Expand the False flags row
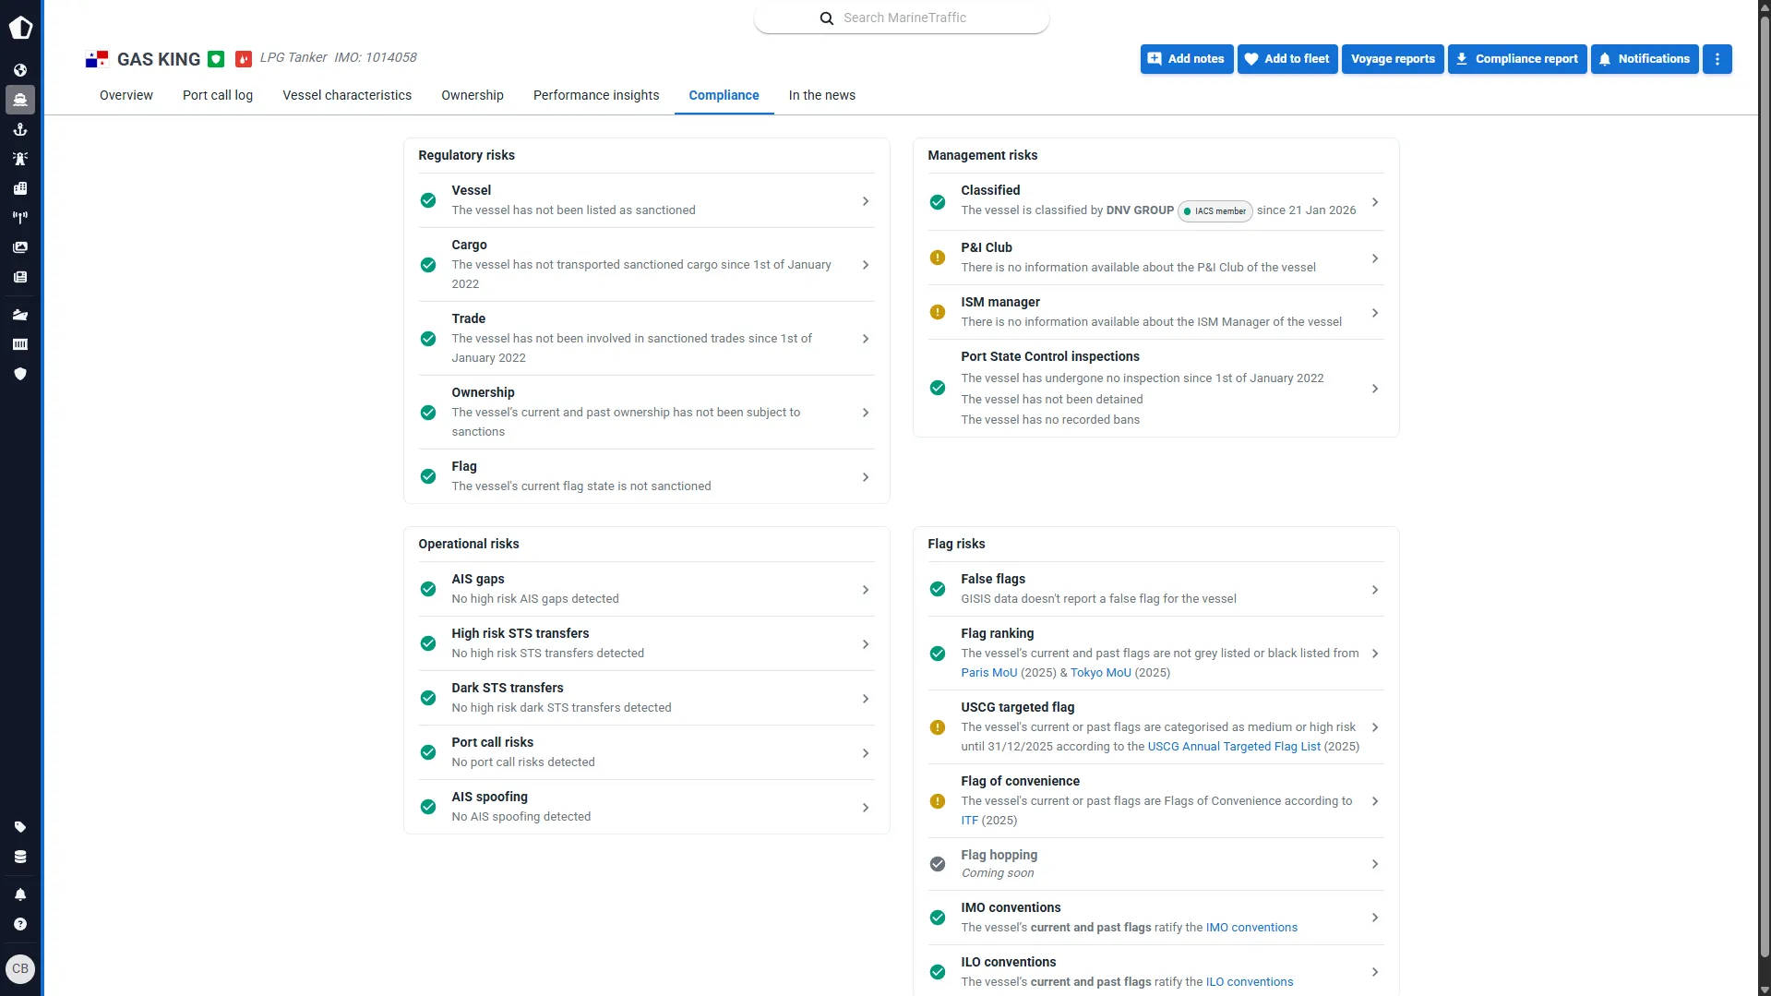Image resolution: width=1771 pixels, height=996 pixels. click(x=1155, y=590)
